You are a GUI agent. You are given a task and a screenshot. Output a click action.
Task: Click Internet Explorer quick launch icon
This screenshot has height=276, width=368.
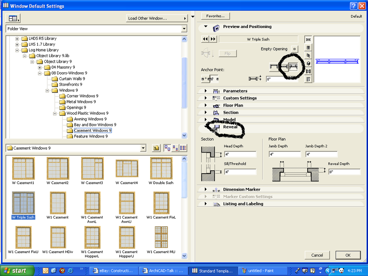pyautogui.click(x=70, y=270)
